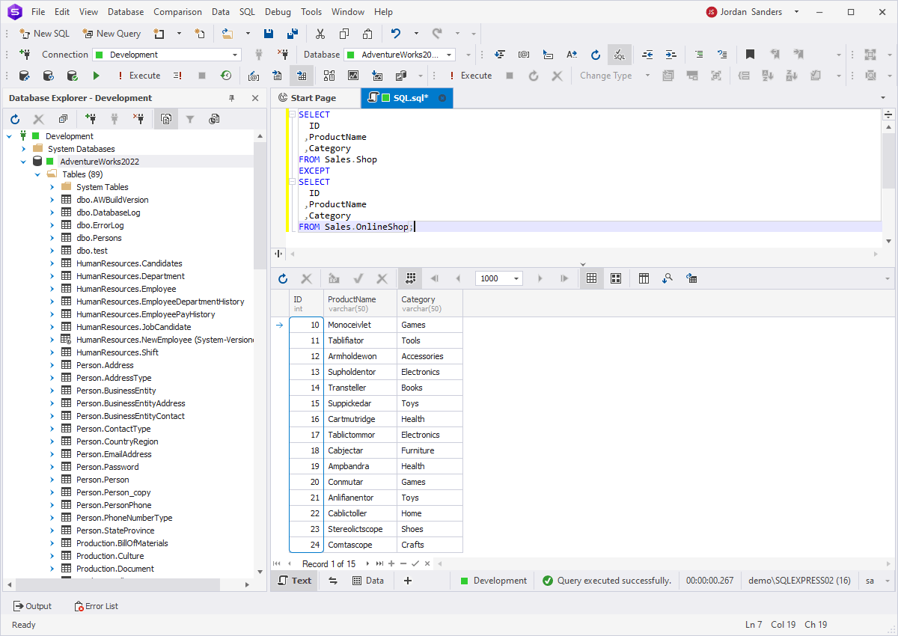Open the Debug menu

(278, 12)
